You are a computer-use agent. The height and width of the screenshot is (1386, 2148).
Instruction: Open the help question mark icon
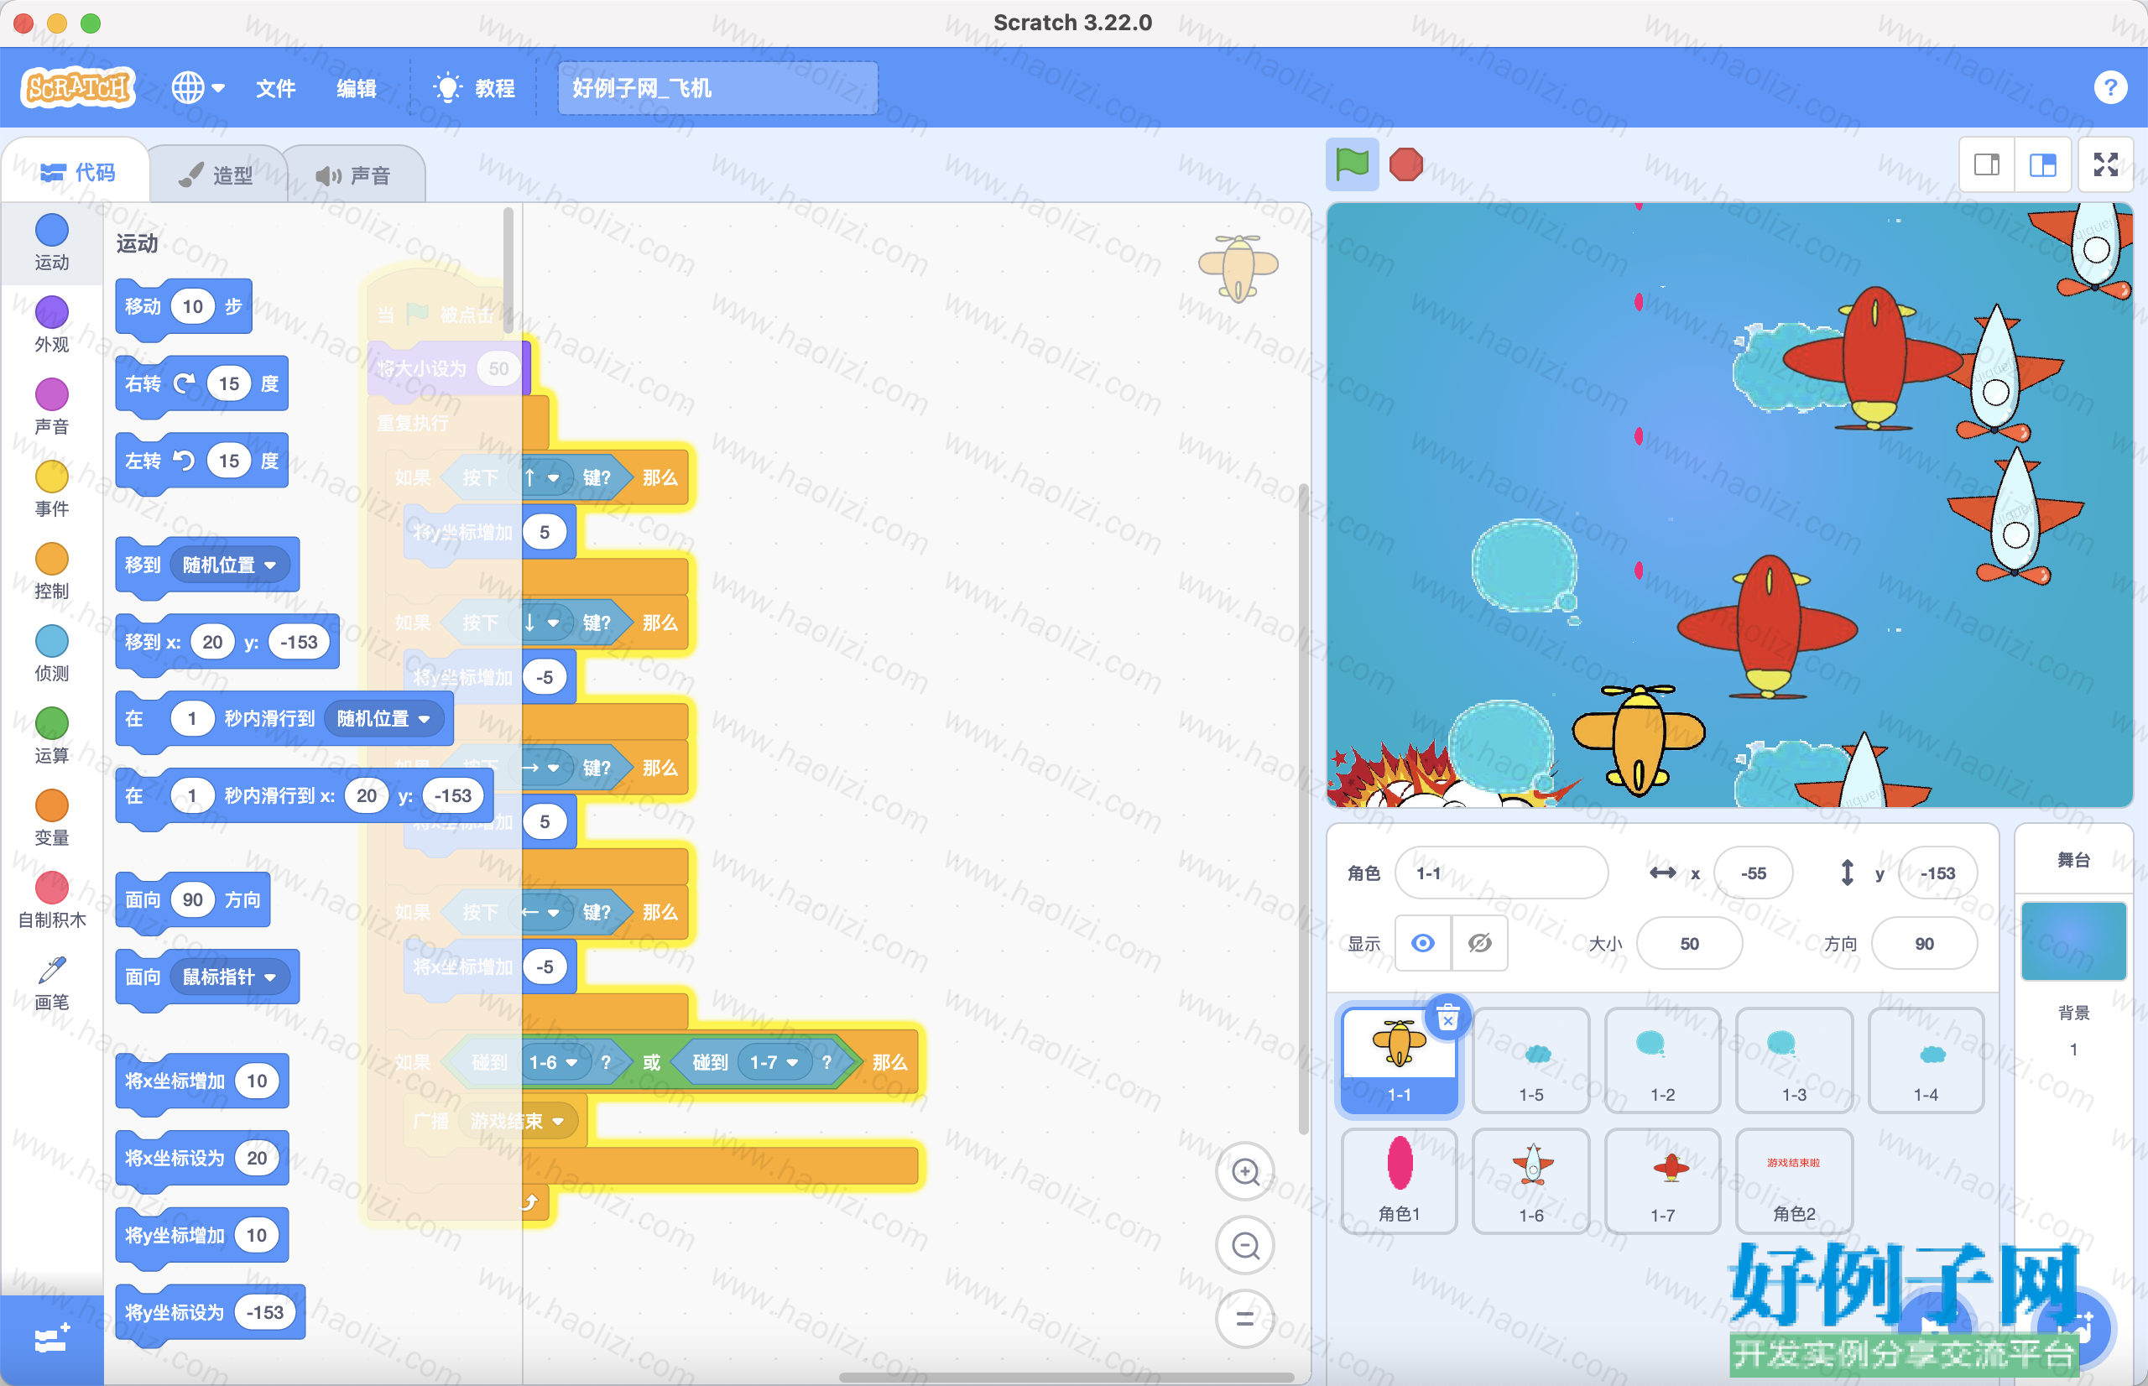[x=2110, y=87]
